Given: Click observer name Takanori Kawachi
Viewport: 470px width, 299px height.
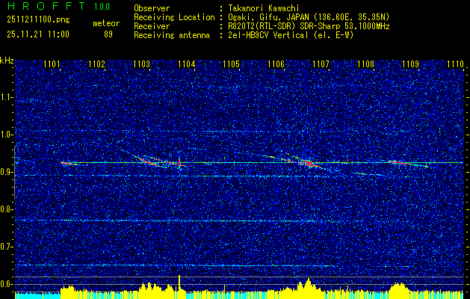Looking at the screenshot, I should (264, 8).
